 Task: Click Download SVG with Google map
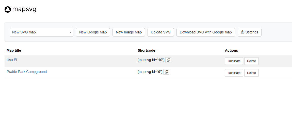(206, 32)
